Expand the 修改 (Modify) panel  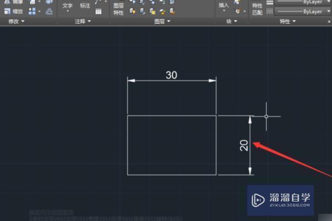16,22
